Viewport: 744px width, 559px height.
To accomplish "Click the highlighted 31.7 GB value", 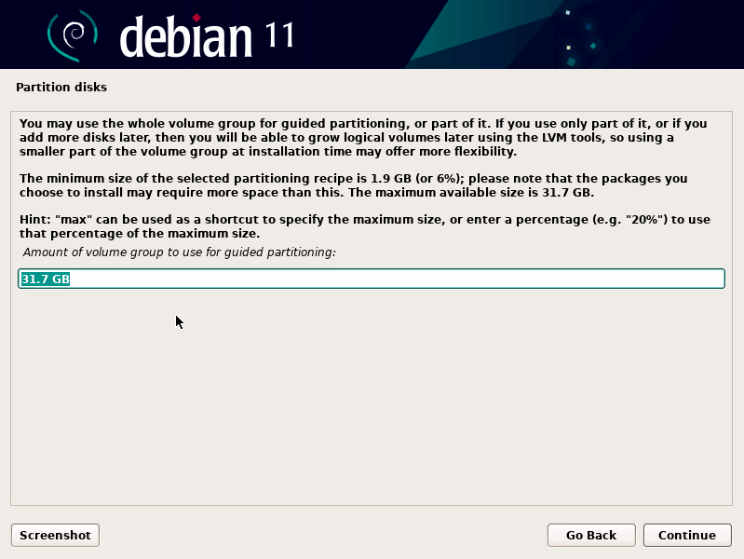I will (46, 279).
